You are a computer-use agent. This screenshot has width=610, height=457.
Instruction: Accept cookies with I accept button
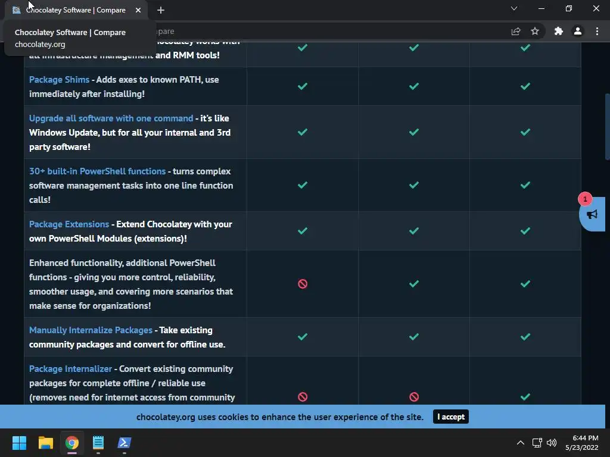pyautogui.click(x=450, y=417)
